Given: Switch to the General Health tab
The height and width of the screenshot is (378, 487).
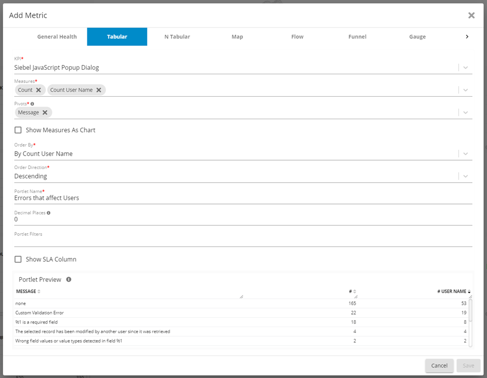Looking at the screenshot, I should tap(57, 37).
